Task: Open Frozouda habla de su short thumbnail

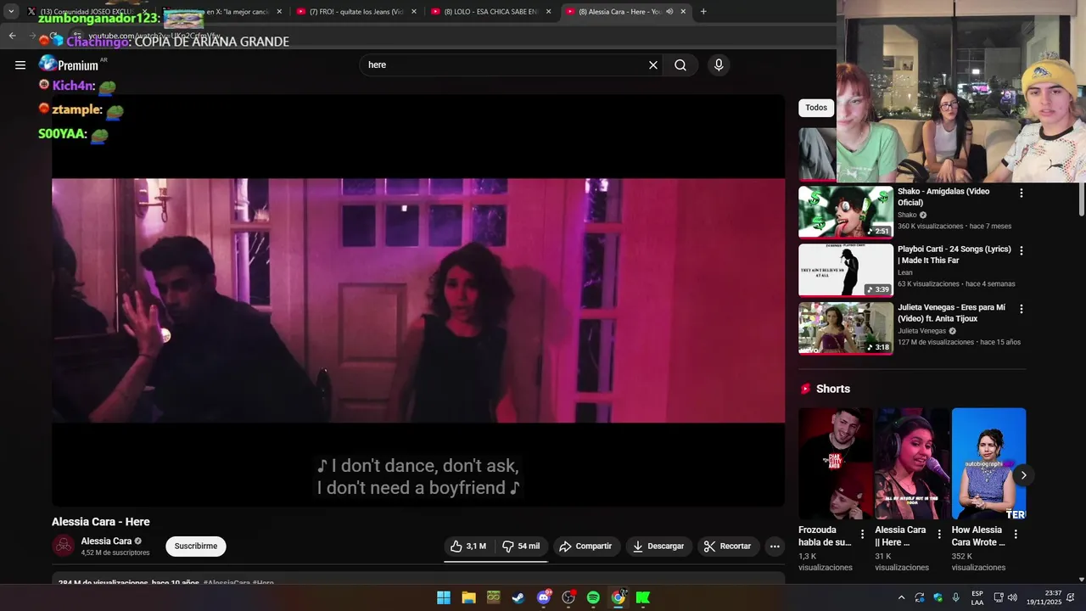Action: point(836,463)
